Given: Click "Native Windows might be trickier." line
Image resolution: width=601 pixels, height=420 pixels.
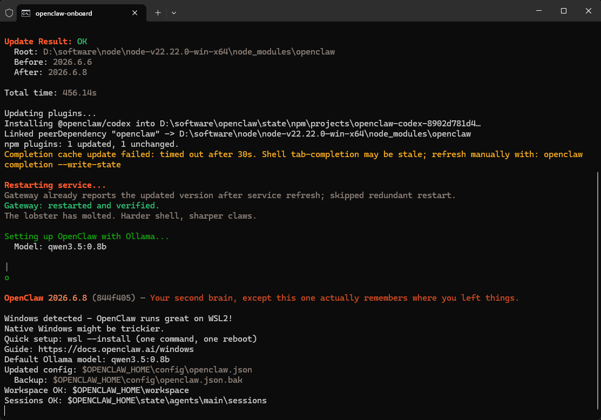Looking at the screenshot, I should [84, 329].
